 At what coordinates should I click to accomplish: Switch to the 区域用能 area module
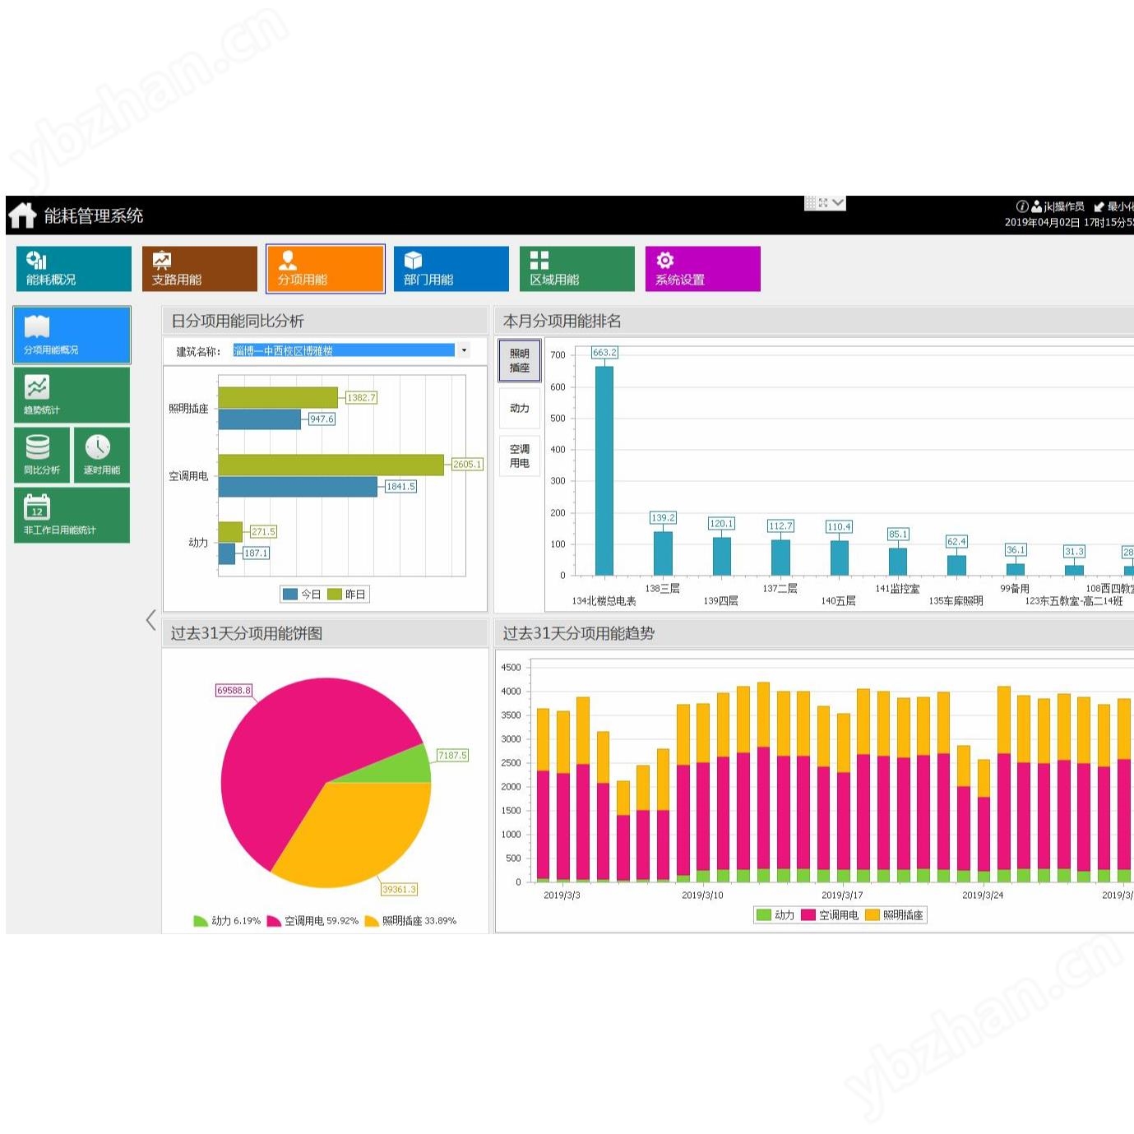pos(576,269)
